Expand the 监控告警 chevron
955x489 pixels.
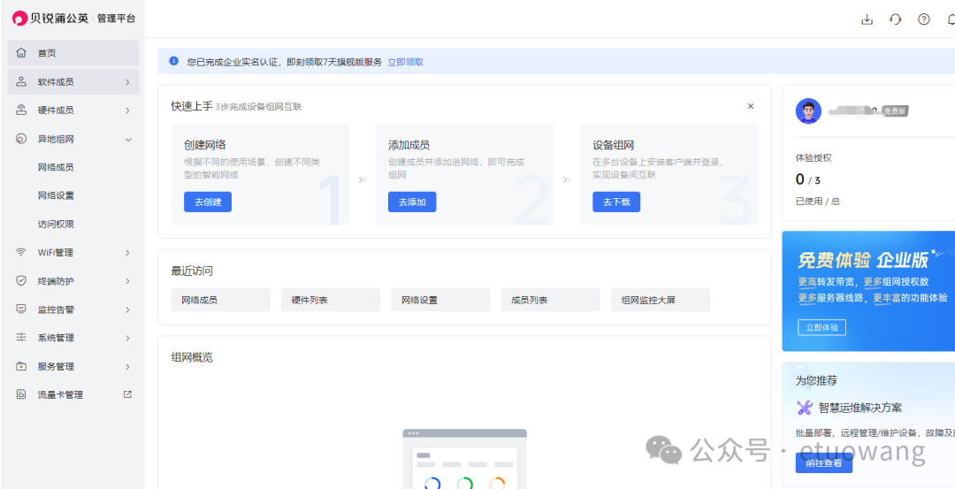point(127,309)
